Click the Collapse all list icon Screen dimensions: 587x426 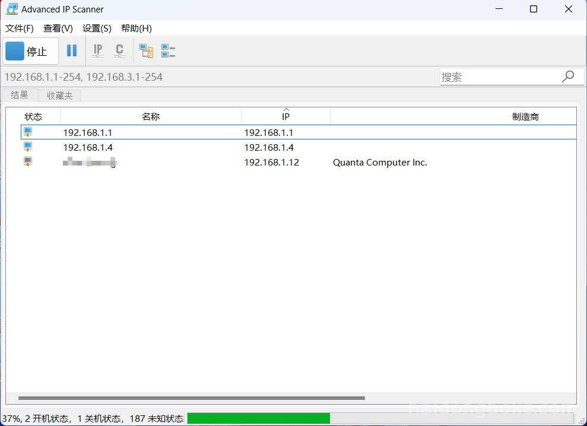click(x=168, y=50)
